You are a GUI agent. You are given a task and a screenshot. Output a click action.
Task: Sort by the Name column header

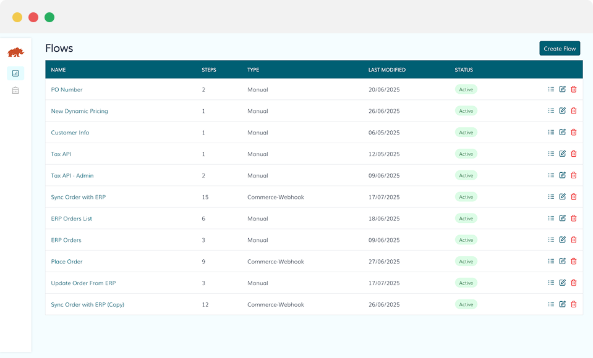58,70
